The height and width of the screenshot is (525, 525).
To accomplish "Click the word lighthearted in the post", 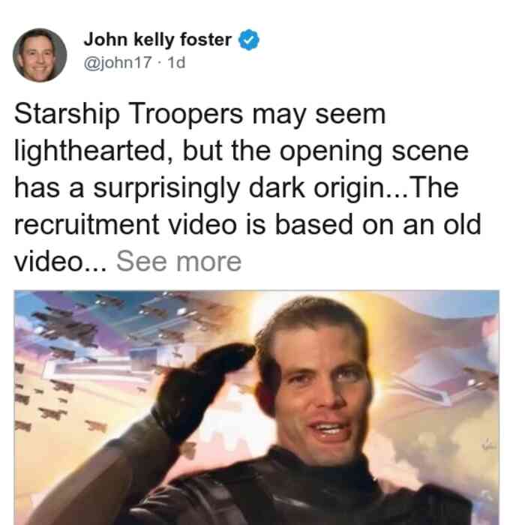I will tap(94, 151).
